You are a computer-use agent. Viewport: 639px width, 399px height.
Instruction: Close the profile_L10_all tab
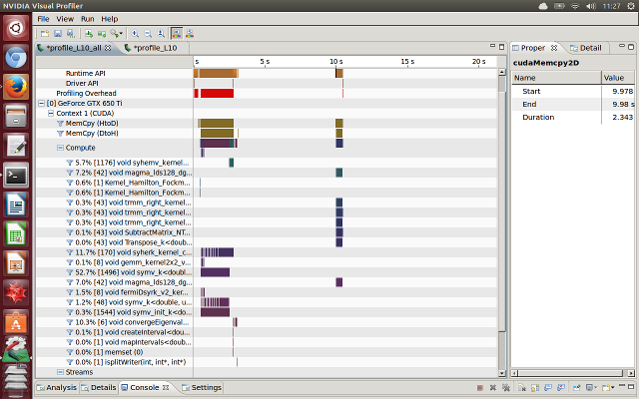(x=108, y=48)
